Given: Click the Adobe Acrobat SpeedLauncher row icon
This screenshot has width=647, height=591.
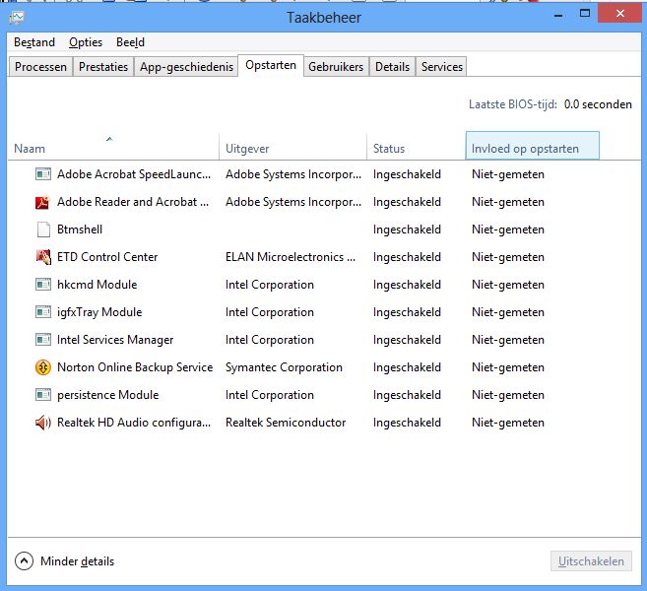Looking at the screenshot, I should [43, 174].
